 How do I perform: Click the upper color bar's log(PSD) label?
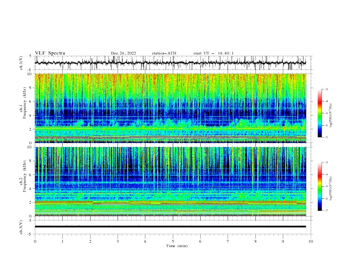point(331,116)
